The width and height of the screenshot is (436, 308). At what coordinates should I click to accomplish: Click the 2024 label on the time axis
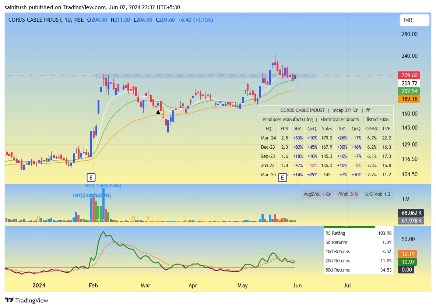click(x=39, y=286)
